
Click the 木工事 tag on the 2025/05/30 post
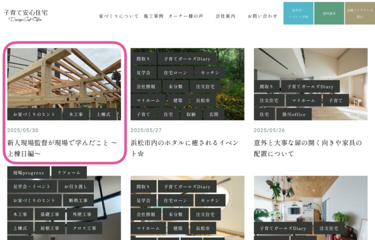(x=76, y=114)
